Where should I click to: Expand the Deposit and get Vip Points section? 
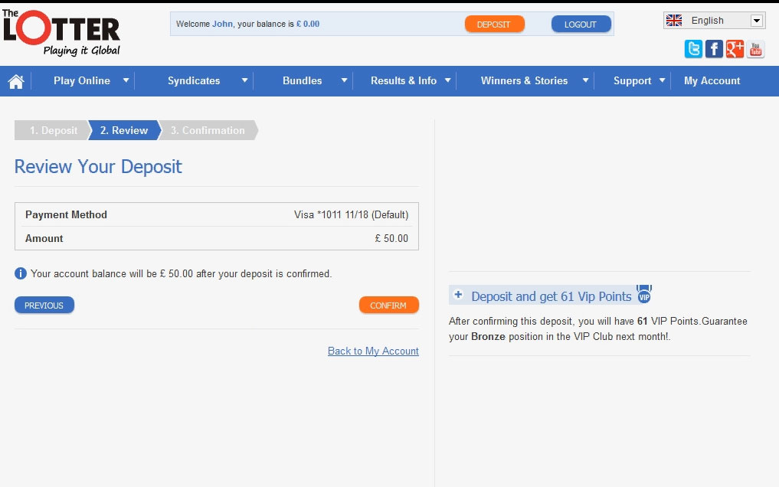[458, 296]
